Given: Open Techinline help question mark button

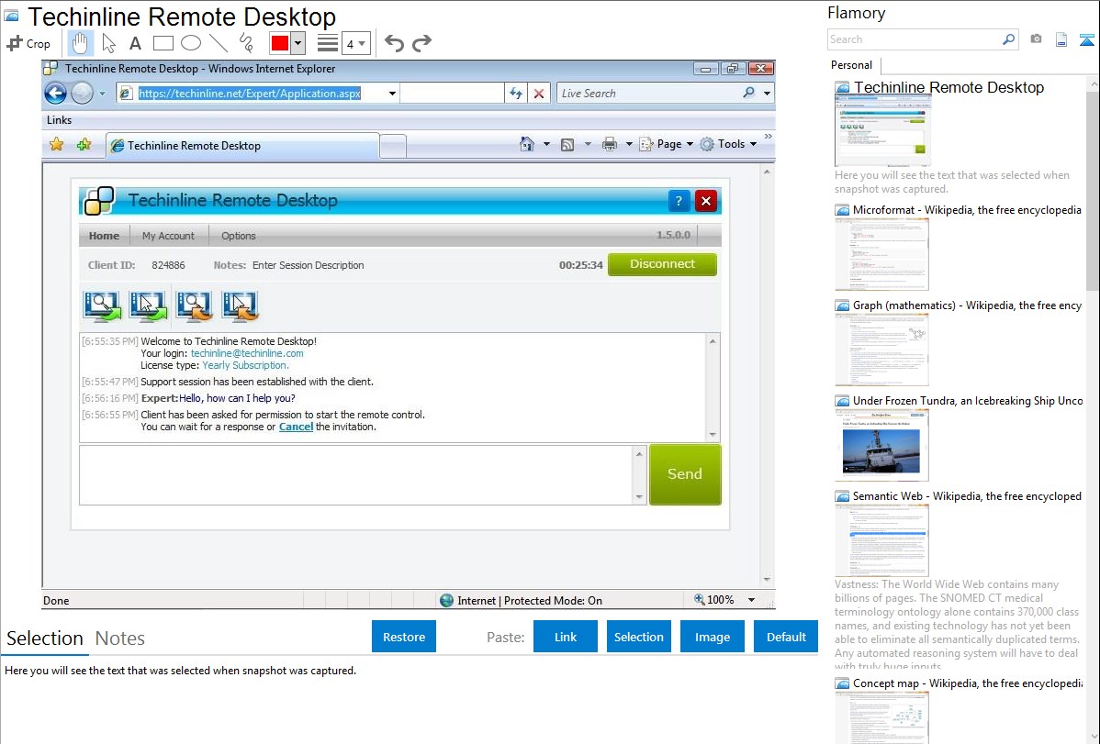Looking at the screenshot, I should pos(679,201).
